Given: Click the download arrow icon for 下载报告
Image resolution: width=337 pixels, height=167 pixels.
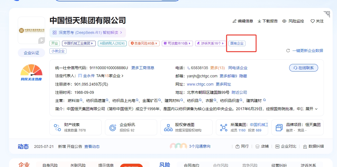Looking at the screenshot, I should coord(259,21).
